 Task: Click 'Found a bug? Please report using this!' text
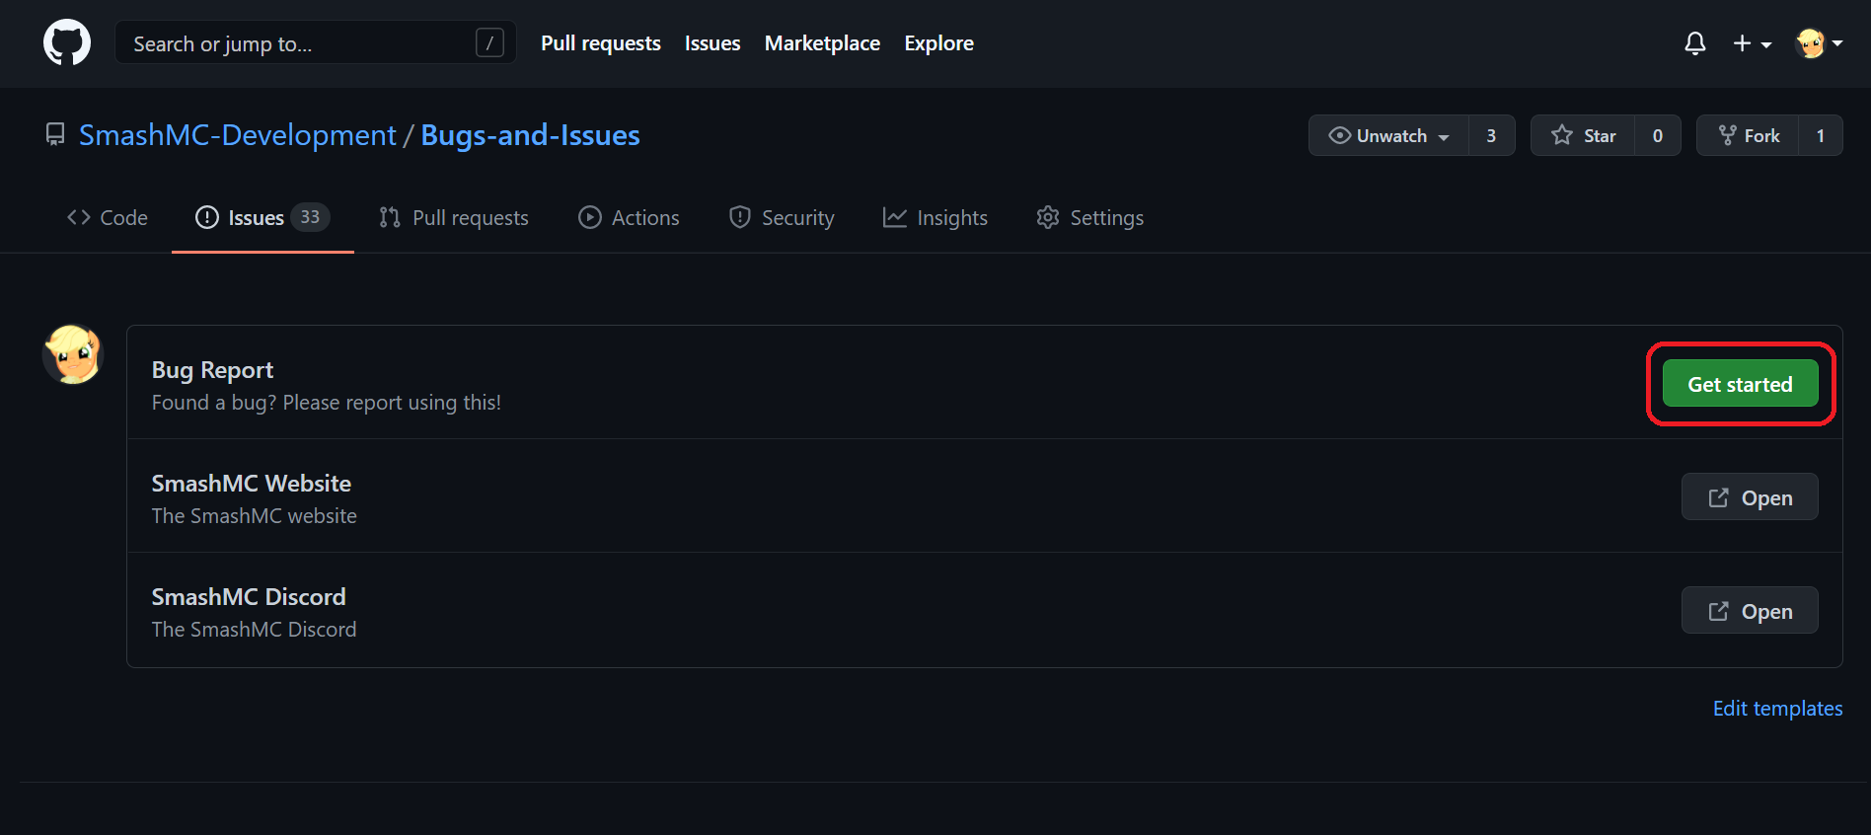coord(327,403)
